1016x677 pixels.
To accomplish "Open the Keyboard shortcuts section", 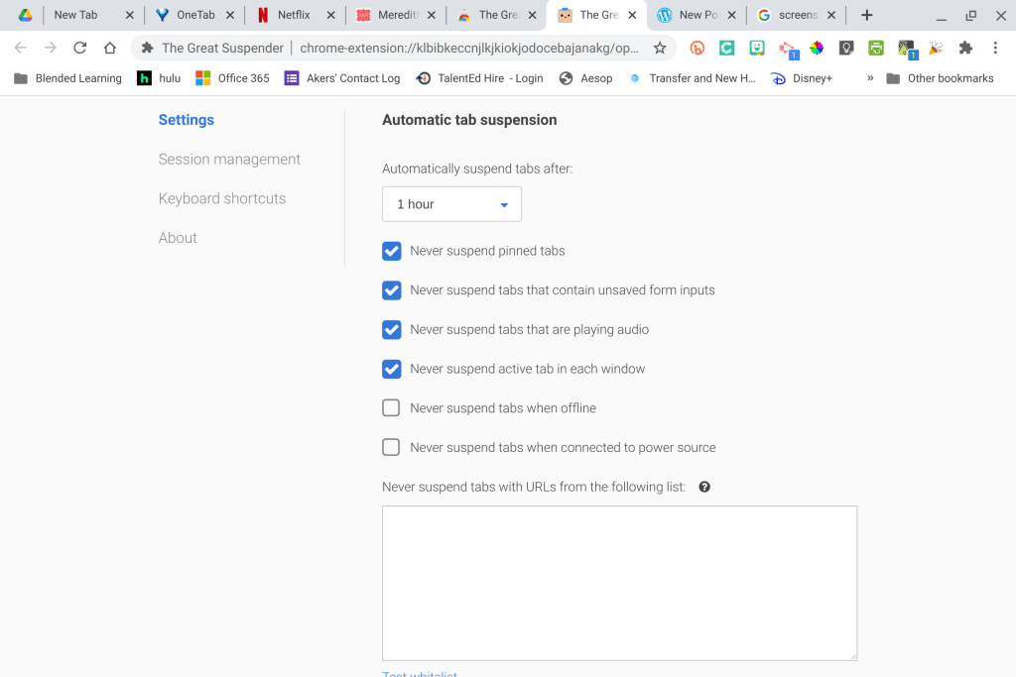I will (222, 198).
